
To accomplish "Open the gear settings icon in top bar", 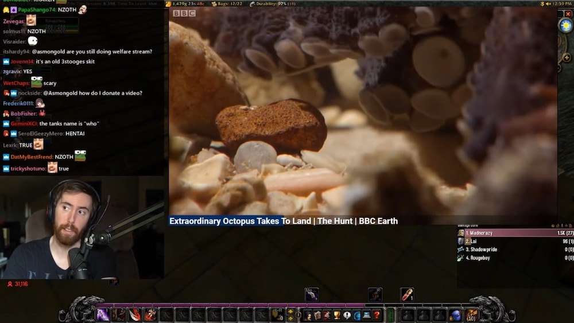I will [542, 3].
